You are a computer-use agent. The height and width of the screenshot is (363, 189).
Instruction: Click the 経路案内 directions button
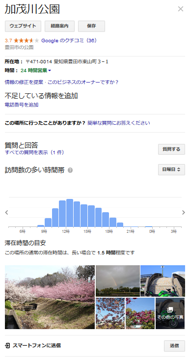click(59, 26)
